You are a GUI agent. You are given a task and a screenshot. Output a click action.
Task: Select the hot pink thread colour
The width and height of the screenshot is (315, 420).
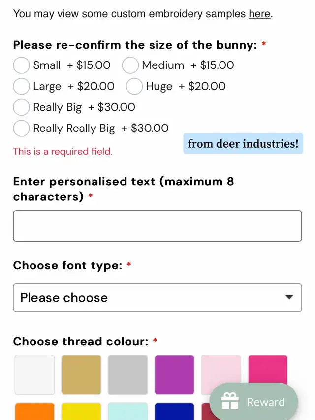click(x=268, y=369)
